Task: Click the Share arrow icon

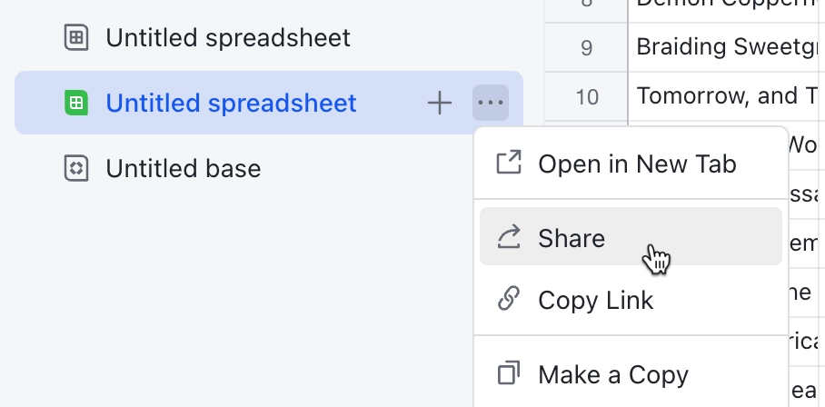Action: 509,236
